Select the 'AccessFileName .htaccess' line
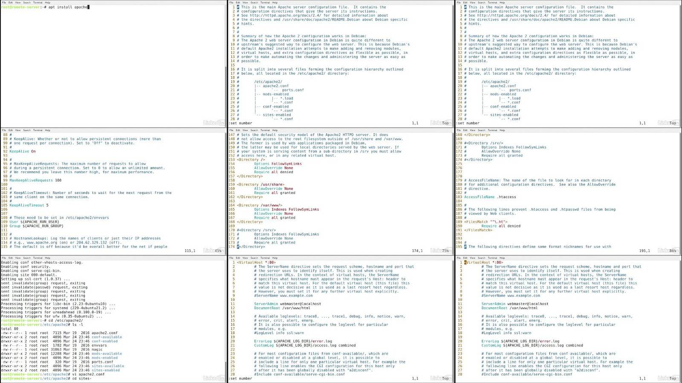Image resolution: width=682 pixels, height=383 pixels. pos(490,197)
